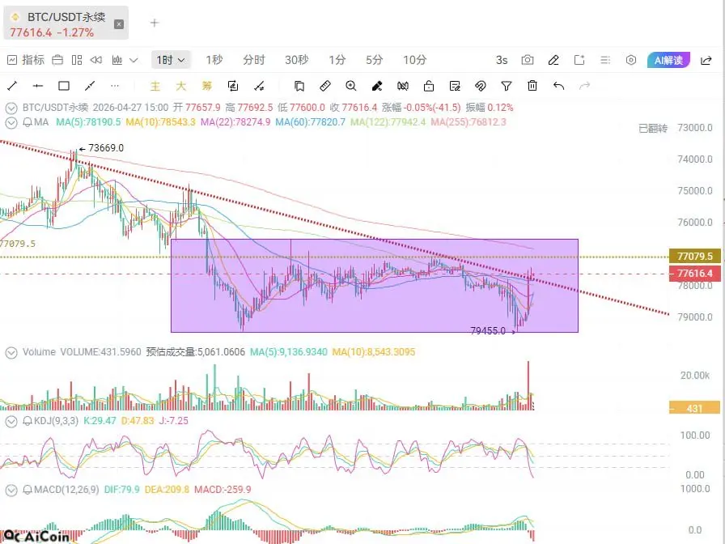The width and height of the screenshot is (725, 544).
Task: Open chart settings hexagon icon
Action: coord(630,60)
